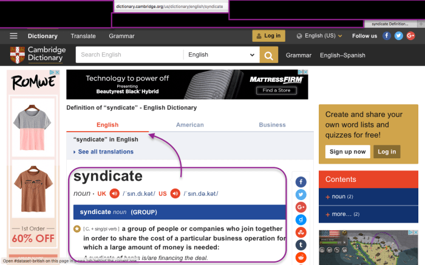Image resolution: width=425 pixels, height=265 pixels.
Task: Switch to the American tab
Action: [x=189, y=125]
